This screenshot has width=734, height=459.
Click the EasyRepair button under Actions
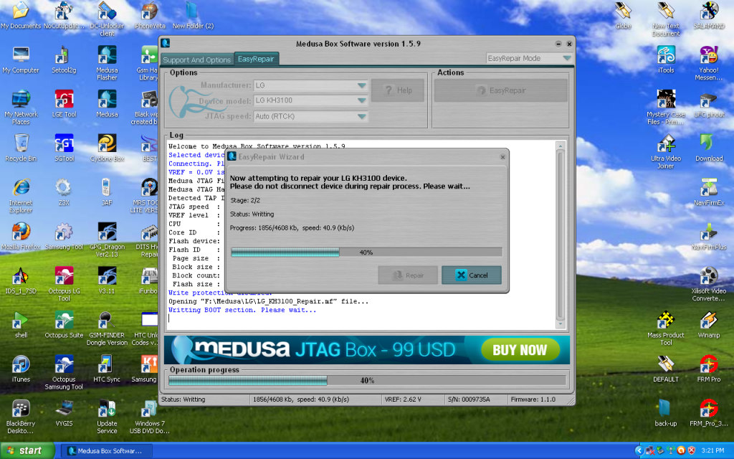coord(501,90)
